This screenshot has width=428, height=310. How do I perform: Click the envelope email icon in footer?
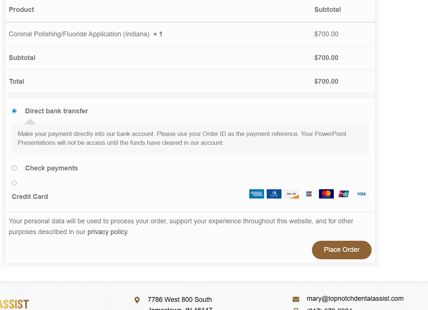[x=296, y=299]
